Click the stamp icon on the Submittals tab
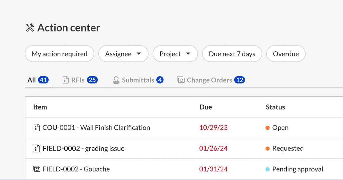The image size is (343, 180). [116, 80]
